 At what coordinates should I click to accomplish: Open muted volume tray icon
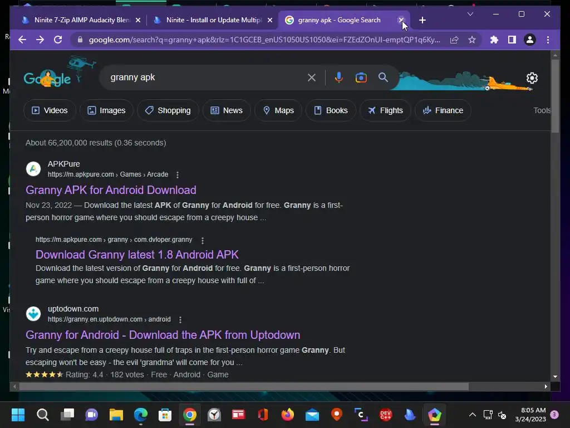[502, 415]
